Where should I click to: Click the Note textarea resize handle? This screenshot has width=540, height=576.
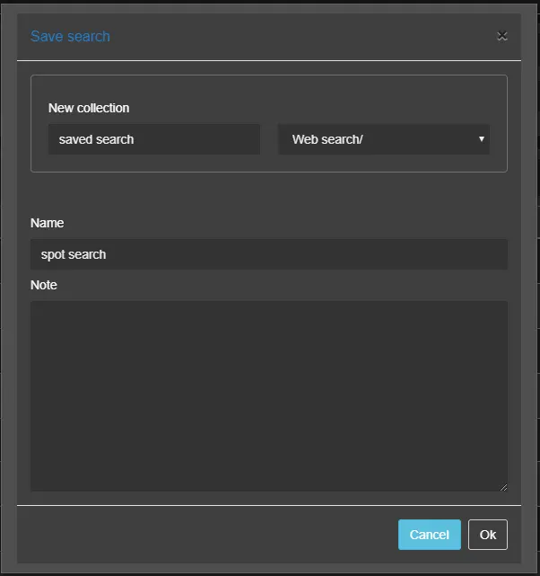click(x=502, y=486)
